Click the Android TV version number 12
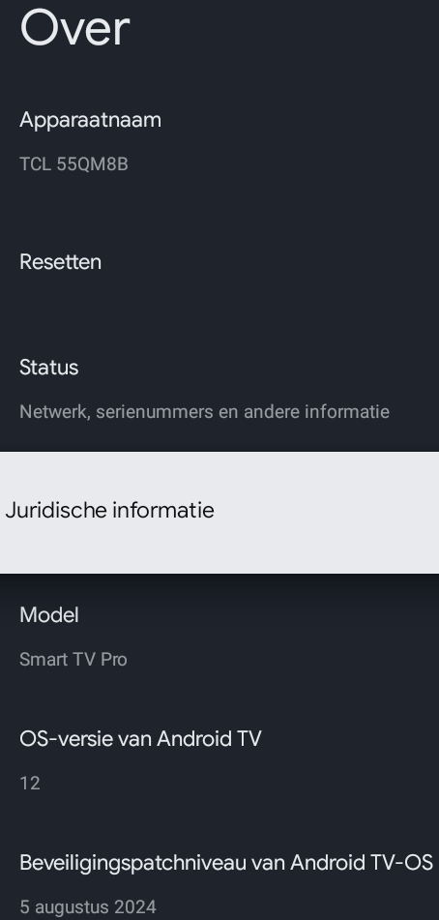Image resolution: width=439 pixels, height=920 pixels. pos(29,784)
